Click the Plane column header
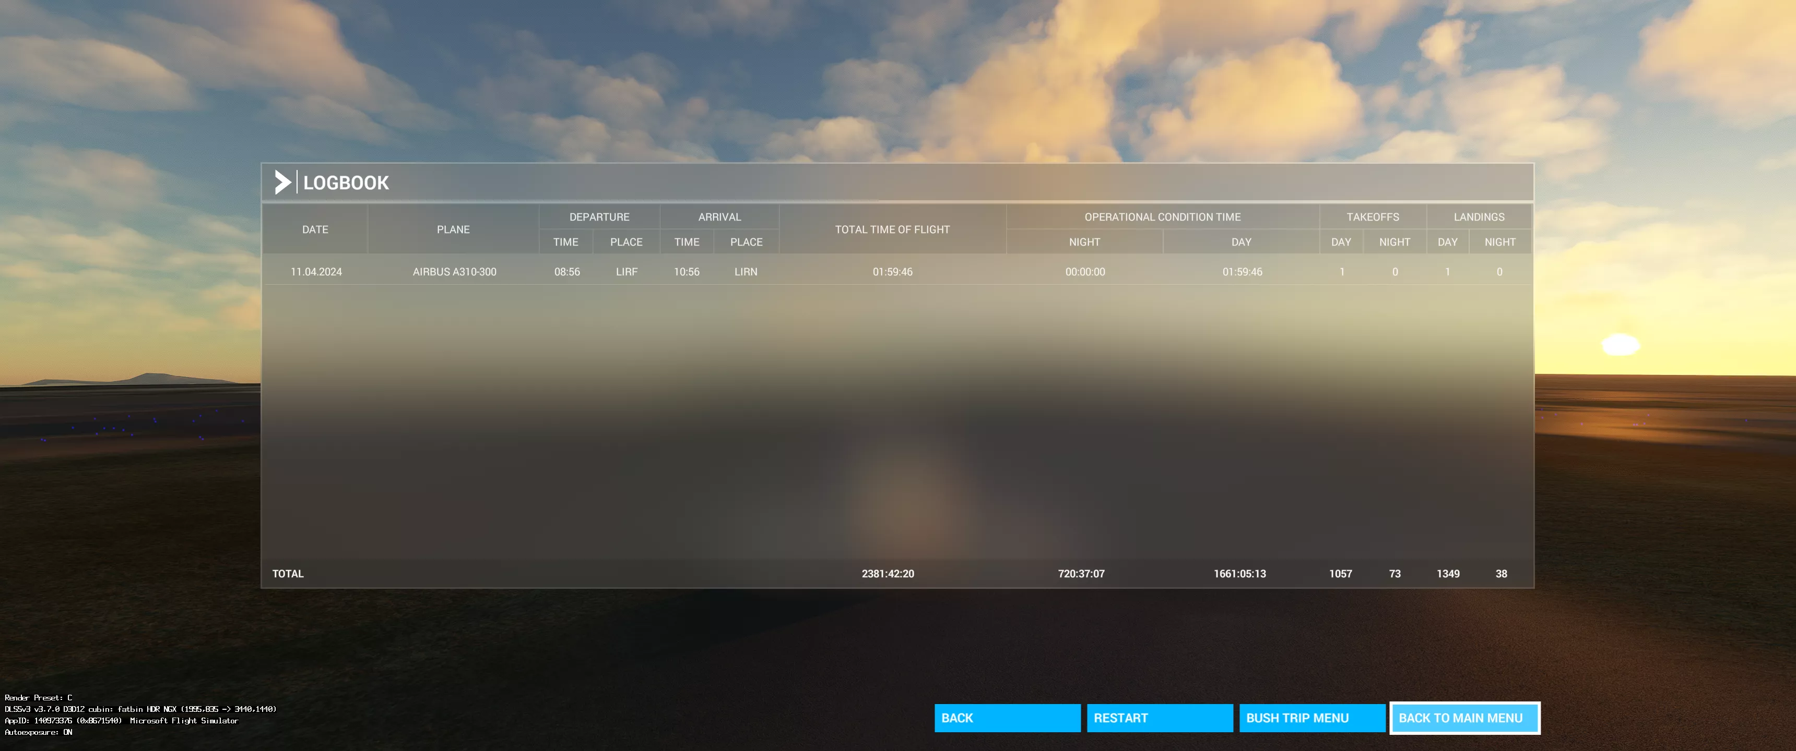 [453, 229]
